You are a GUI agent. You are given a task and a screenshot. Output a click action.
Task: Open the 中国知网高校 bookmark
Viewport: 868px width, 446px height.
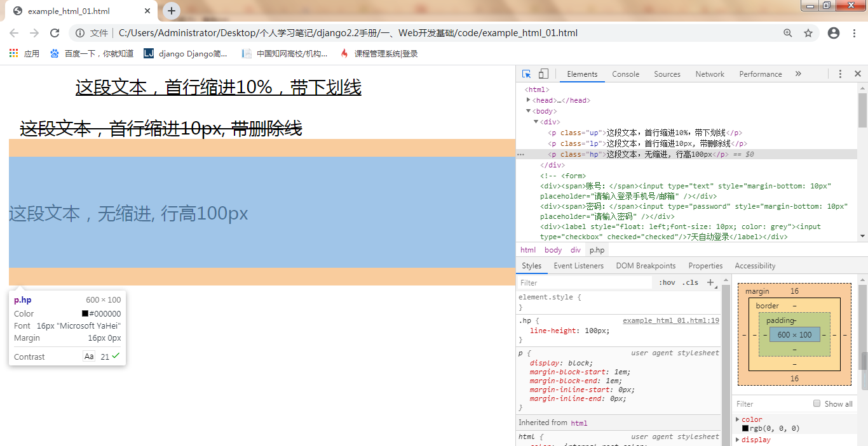coord(285,54)
